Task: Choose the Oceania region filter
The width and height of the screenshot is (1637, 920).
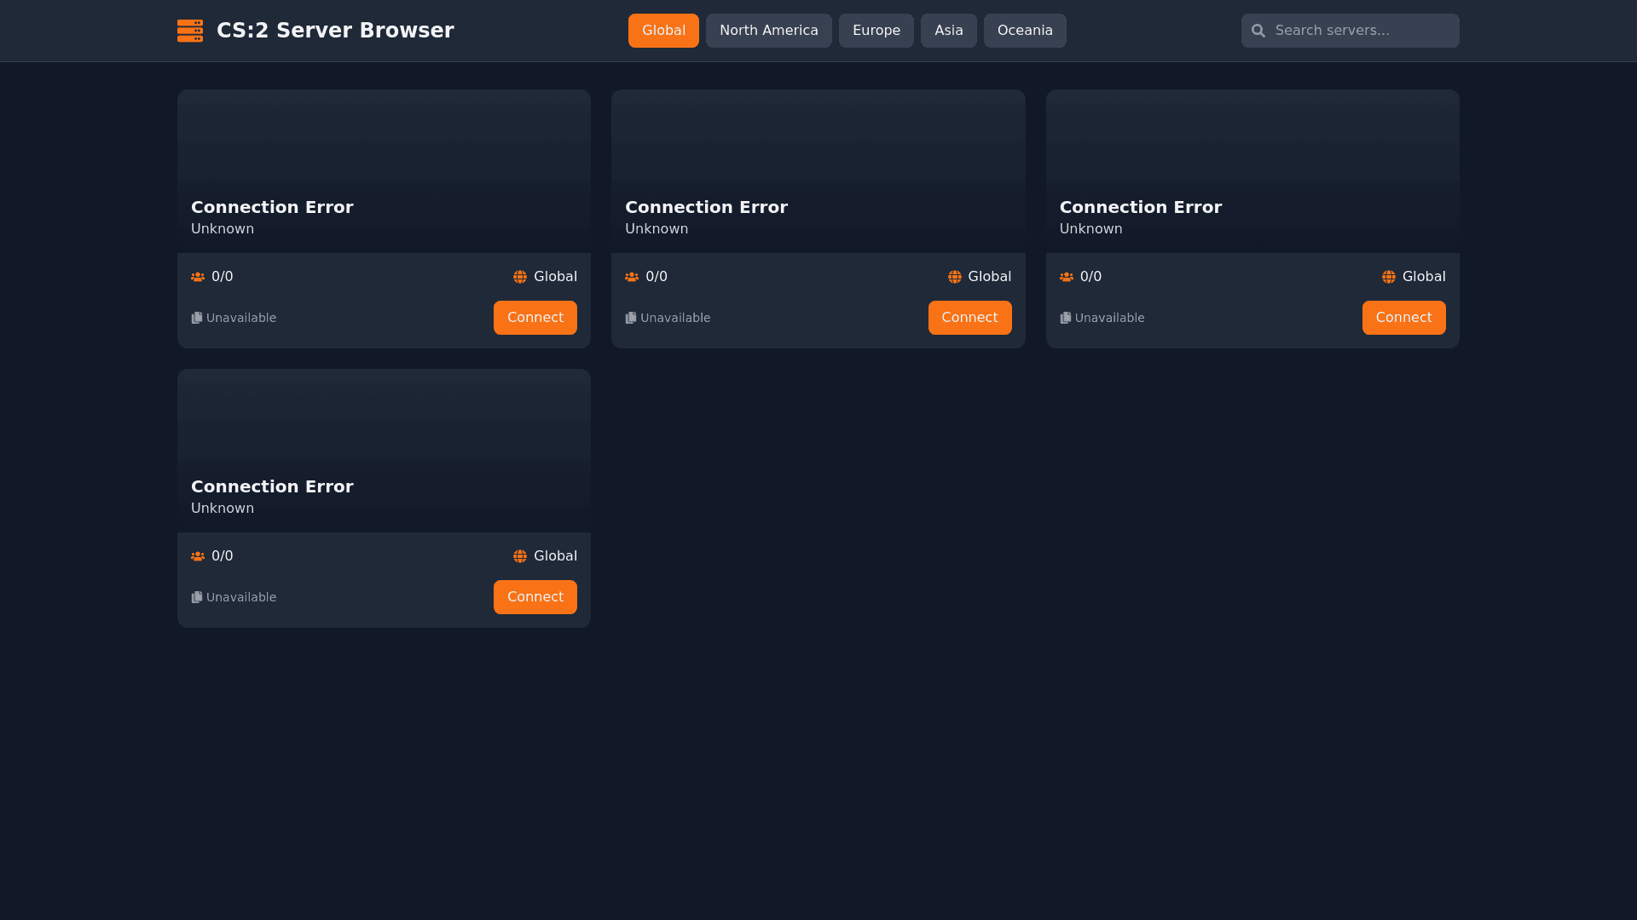Action: click(x=1024, y=31)
